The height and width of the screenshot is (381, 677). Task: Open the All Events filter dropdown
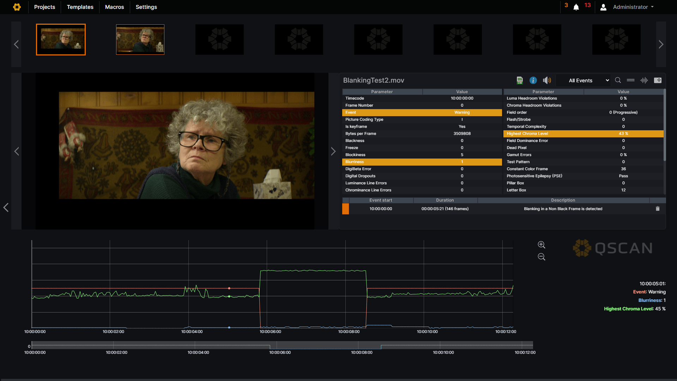click(x=588, y=81)
